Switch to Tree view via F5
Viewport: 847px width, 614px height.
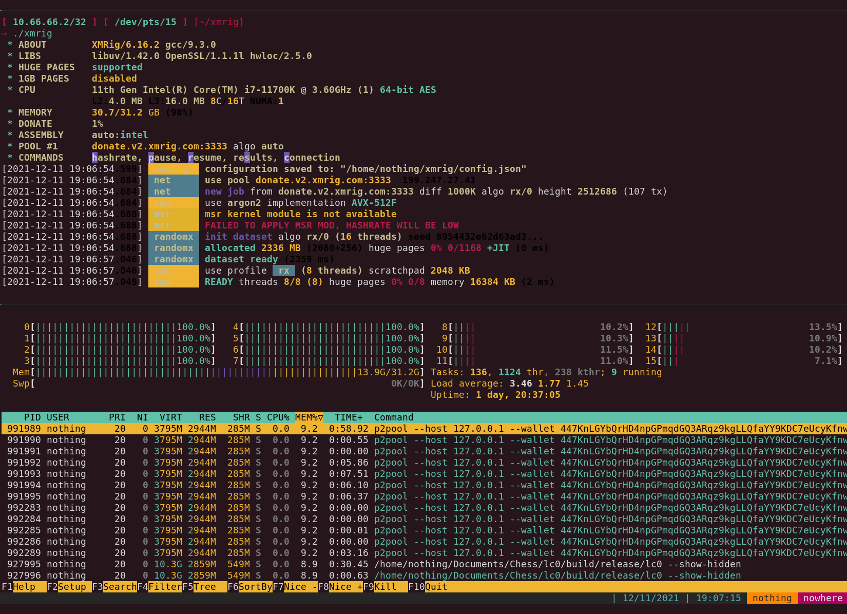205,587
